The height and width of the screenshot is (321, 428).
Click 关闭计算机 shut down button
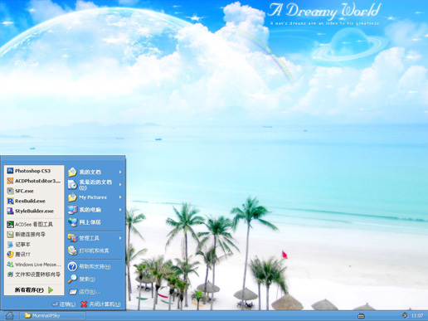coord(100,304)
